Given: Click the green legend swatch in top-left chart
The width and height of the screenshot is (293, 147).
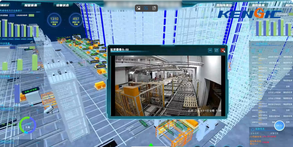Looking at the screenshot, I should (x=31, y=15).
